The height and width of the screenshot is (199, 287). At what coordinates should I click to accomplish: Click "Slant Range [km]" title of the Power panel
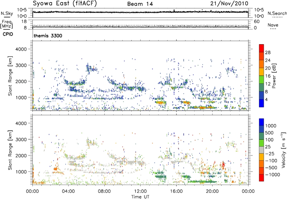click(10, 76)
